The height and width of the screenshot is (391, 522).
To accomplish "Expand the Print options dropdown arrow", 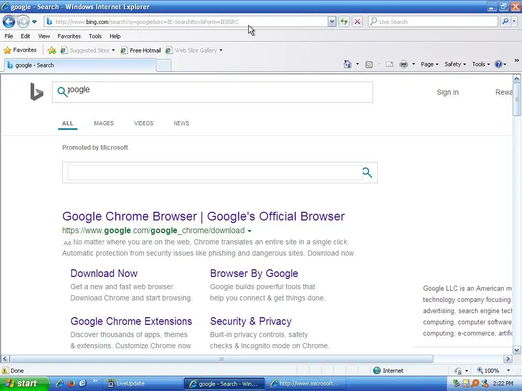I will click(x=413, y=64).
